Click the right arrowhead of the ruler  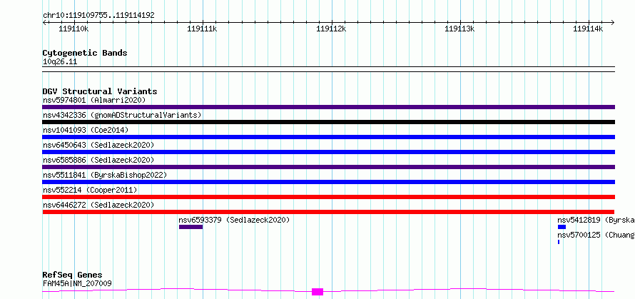click(613, 22)
